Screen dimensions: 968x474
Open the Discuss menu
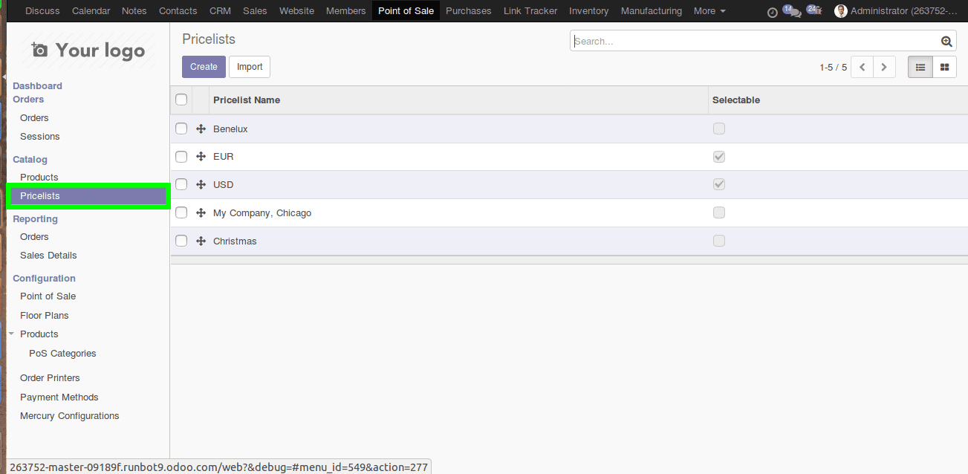coord(42,11)
